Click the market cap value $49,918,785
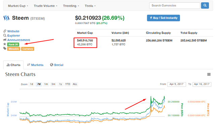The width and height of the screenshot is (215, 127). (85, 41)
